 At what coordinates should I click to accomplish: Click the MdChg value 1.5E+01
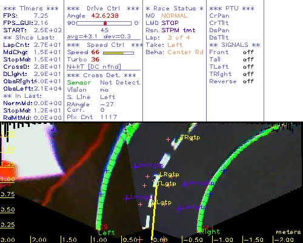[47, 52]
